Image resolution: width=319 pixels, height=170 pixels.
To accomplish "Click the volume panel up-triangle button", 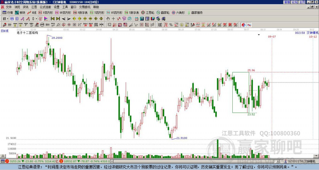I will click(3, 156).
